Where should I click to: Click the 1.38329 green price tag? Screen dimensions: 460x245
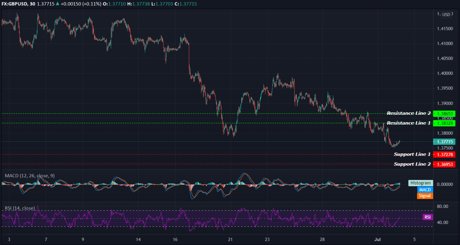click(x=444, y=123)
